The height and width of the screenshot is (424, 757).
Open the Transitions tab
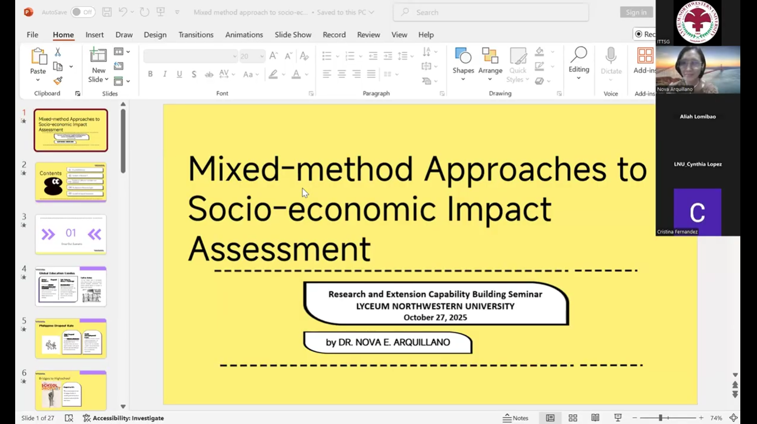click(x=196, y=35)
